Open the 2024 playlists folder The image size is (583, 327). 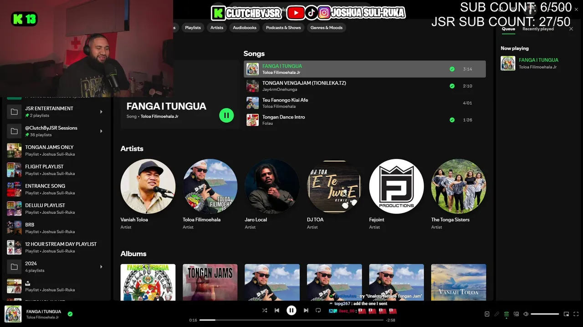(56, 267)
